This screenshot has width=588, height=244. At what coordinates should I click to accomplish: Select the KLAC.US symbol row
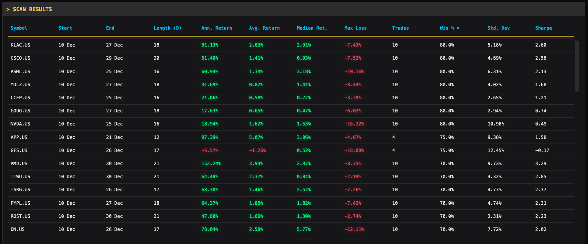[20, 45]
